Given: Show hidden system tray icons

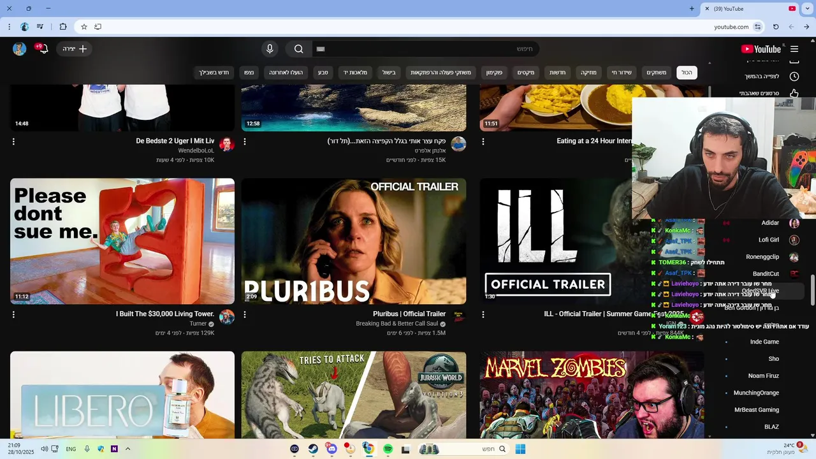Looking at the screenshot, I should point(127,449).
